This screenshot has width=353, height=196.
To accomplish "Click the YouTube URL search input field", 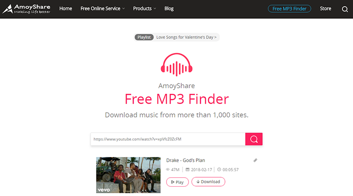I will pyautogui.click(x=168, y=139).
